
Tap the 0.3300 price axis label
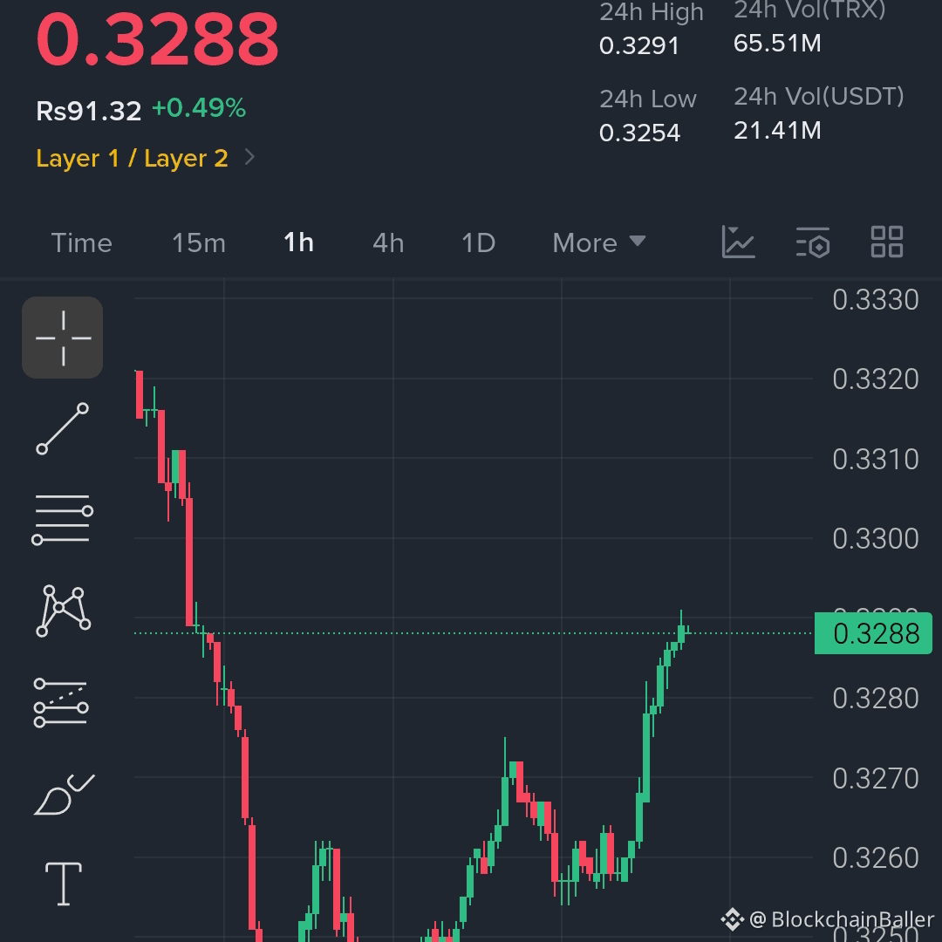coord(876,539)
